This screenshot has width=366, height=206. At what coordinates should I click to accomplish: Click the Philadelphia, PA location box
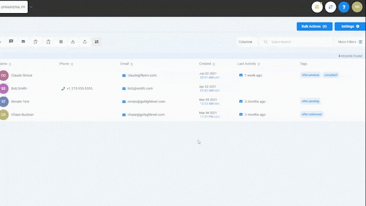[x=14, y=7]
